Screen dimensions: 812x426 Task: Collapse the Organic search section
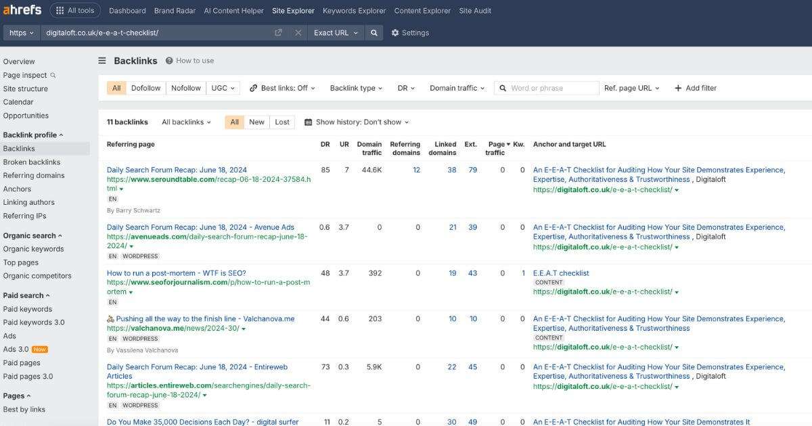click(32, 235)
